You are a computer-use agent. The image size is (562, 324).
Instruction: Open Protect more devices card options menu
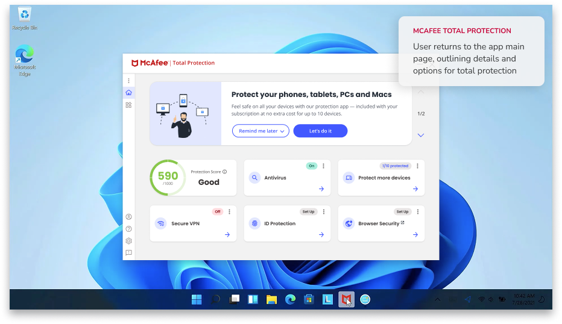pos(417,166)
